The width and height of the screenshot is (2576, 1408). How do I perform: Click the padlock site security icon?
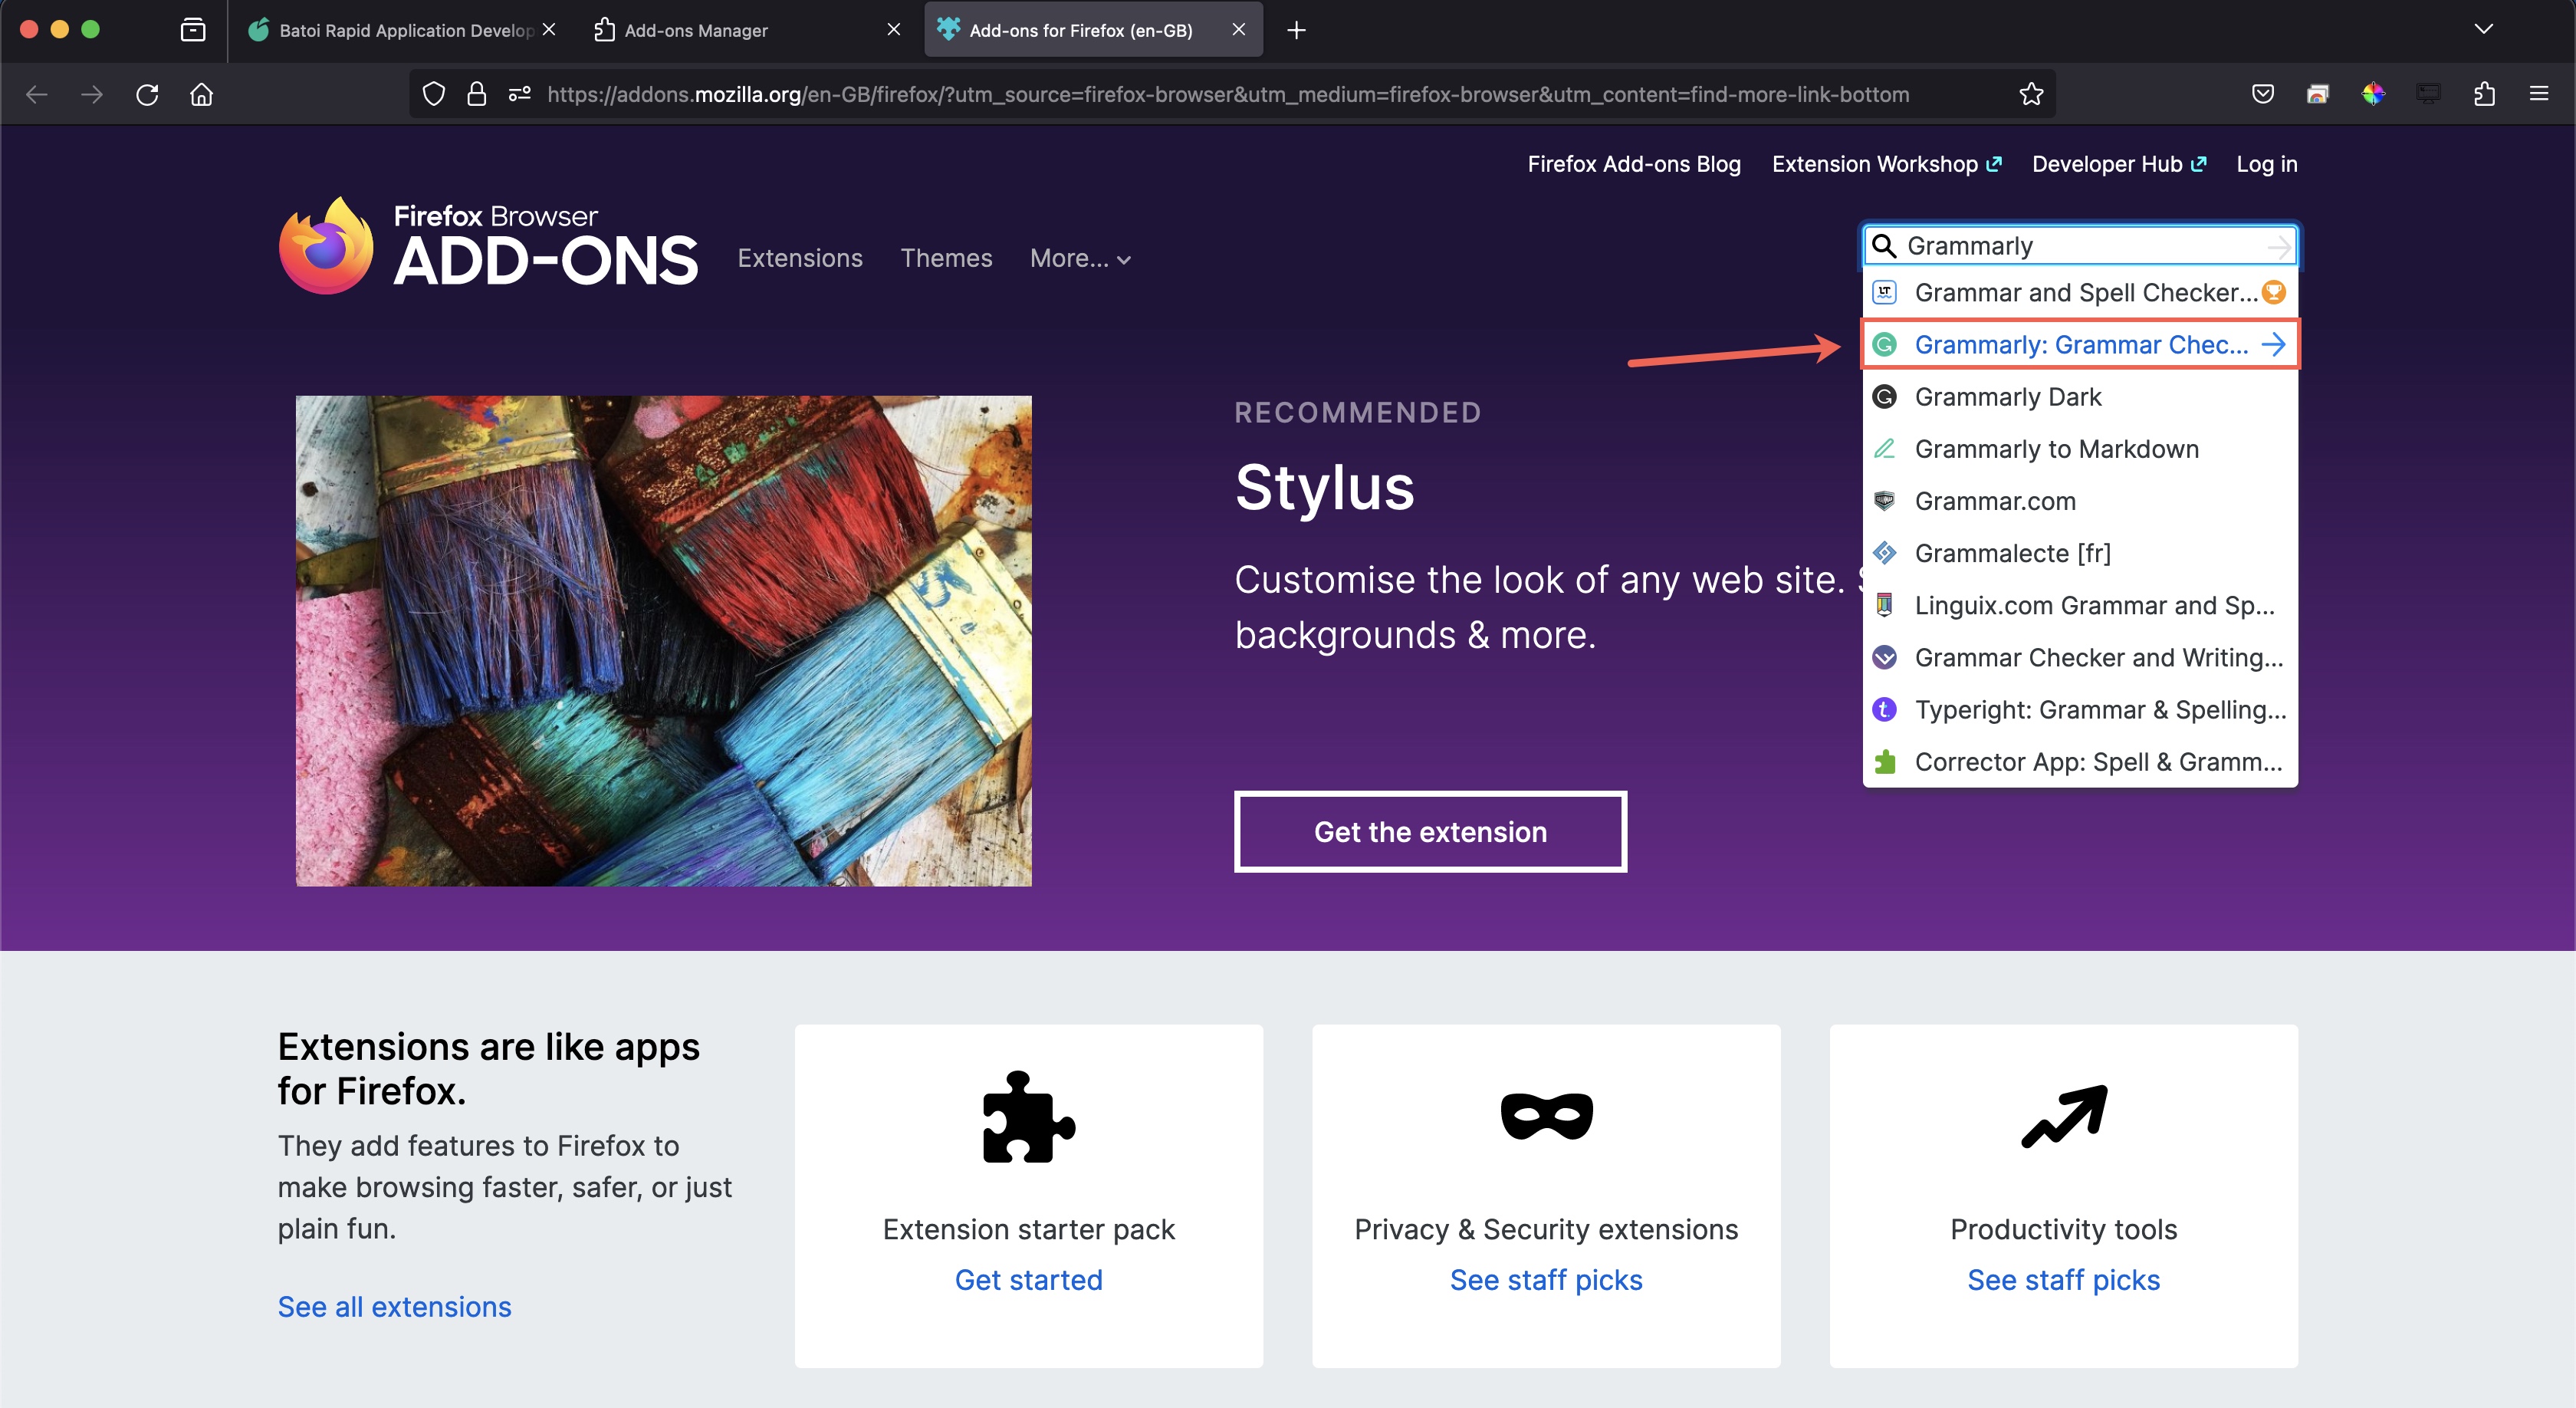[x=477, y=94]
